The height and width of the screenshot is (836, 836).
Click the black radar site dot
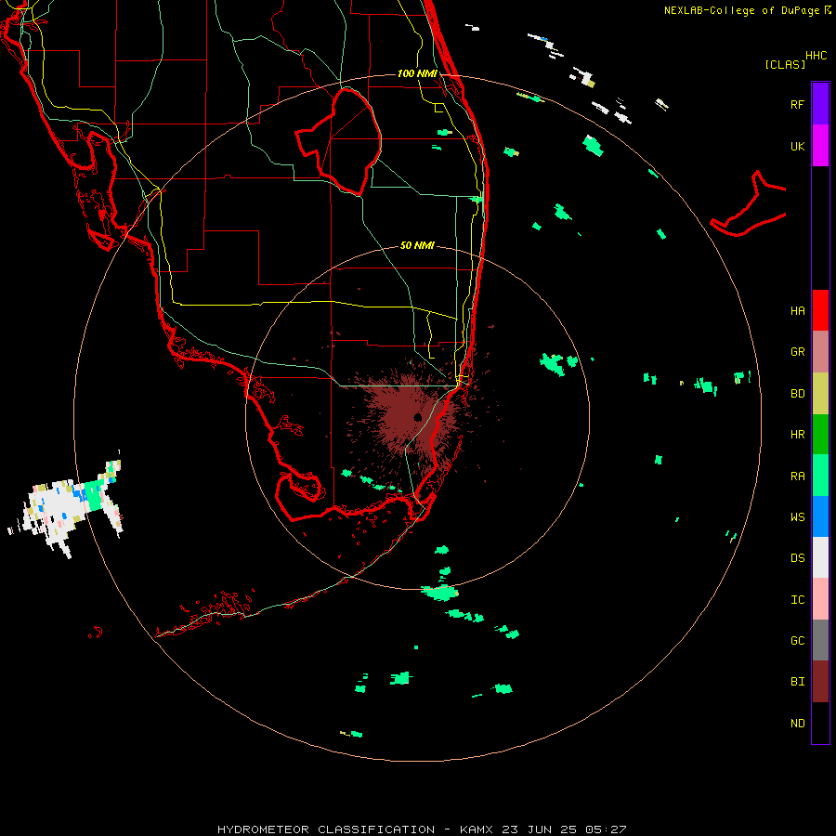tap(417, 417)
